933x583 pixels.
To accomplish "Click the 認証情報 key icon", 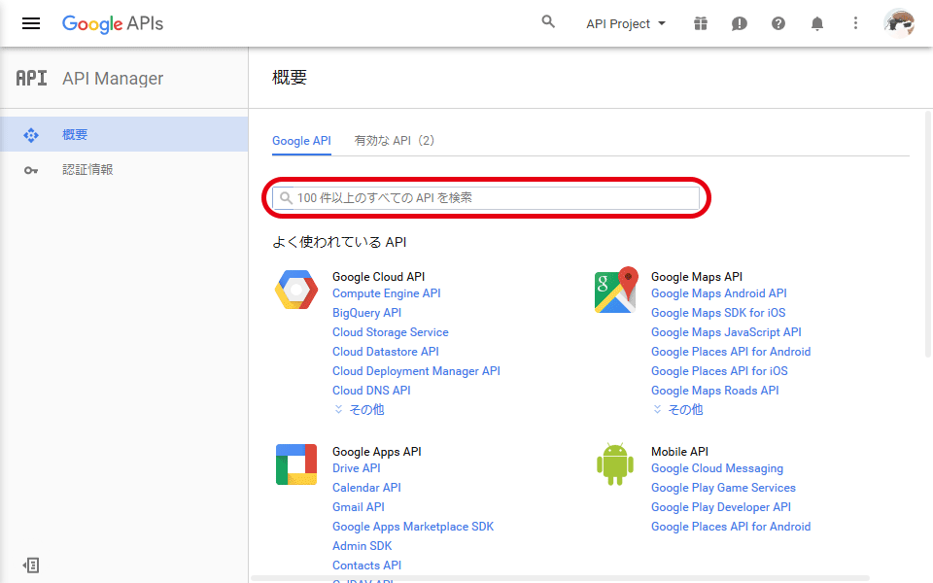I will tap(31, 171).
